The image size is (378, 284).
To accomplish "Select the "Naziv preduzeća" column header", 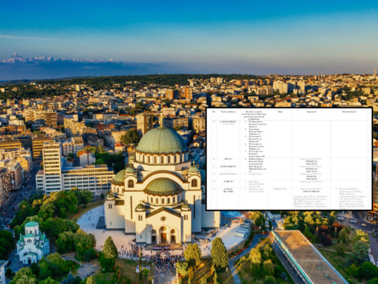I will point(227,112).
